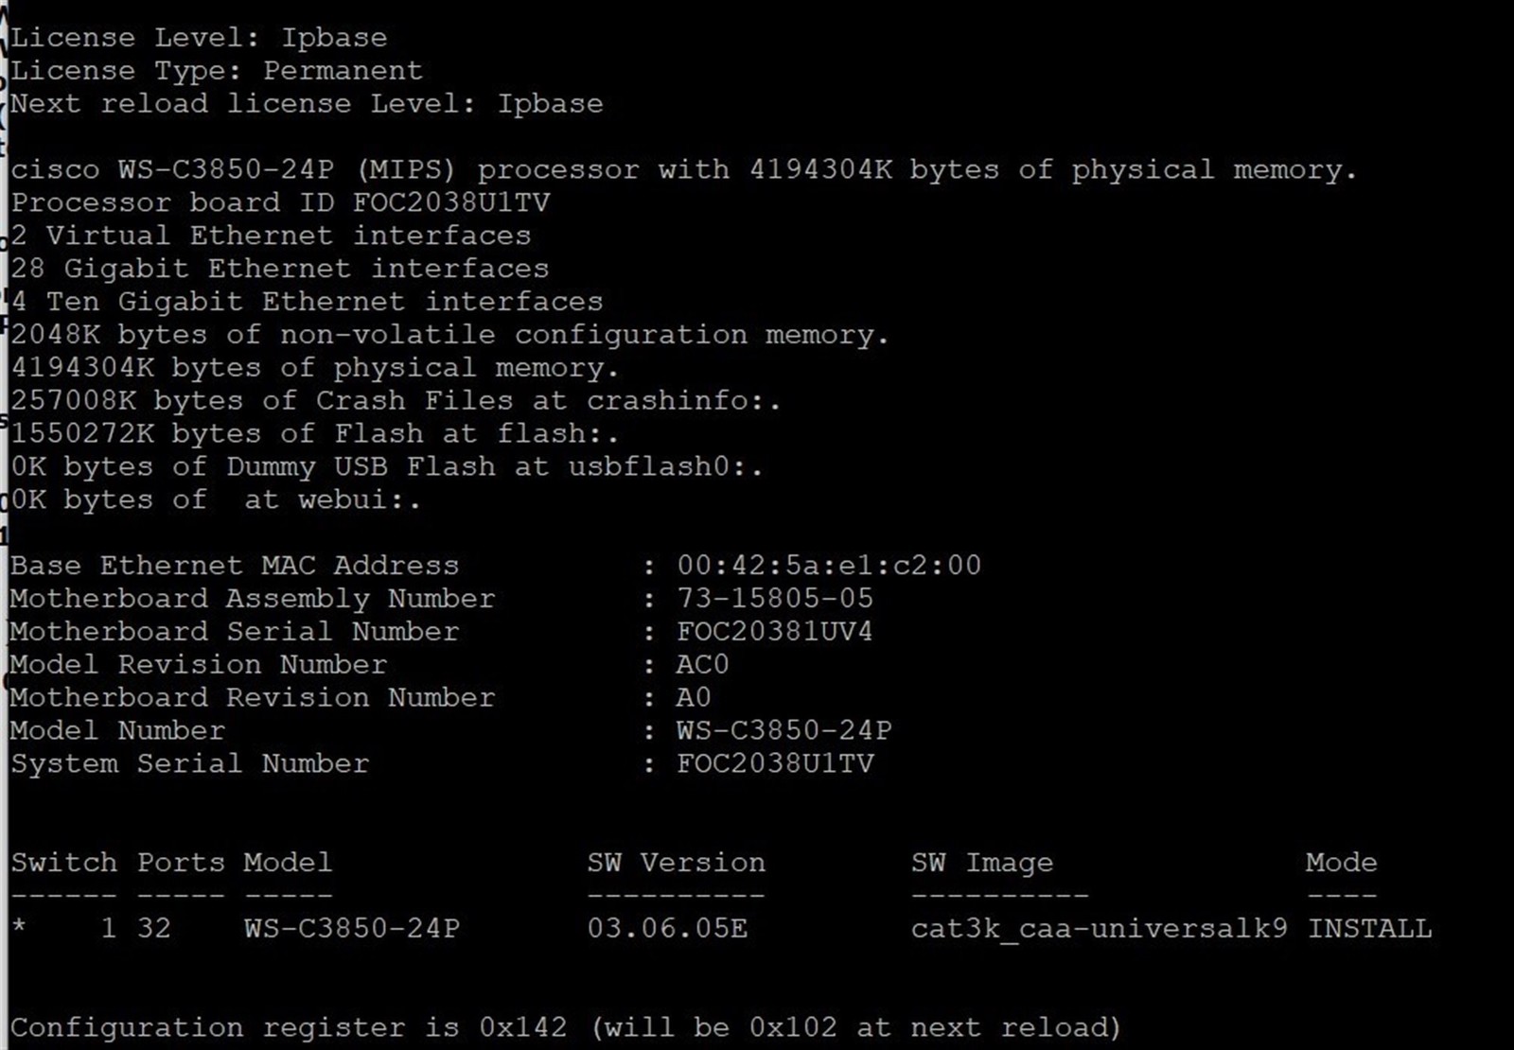The width and height of the screenshot is (1514, 1050).
Task: Click the model revision value AC0
Action: point(703,665)
